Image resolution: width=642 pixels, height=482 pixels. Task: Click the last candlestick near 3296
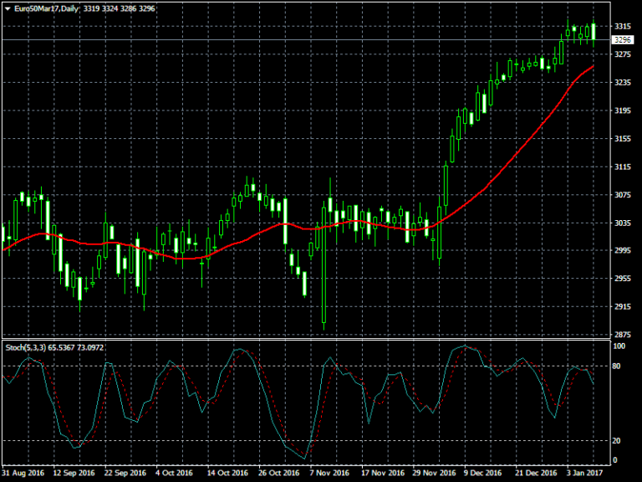(x=594, y=32)
